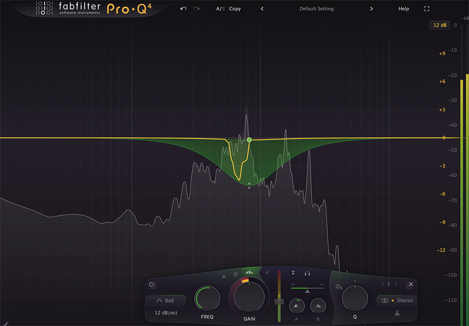Viewport: 469px width, 326px height.
Task: Collapse dynamics panel with double chevron
Action: (267, 272)
